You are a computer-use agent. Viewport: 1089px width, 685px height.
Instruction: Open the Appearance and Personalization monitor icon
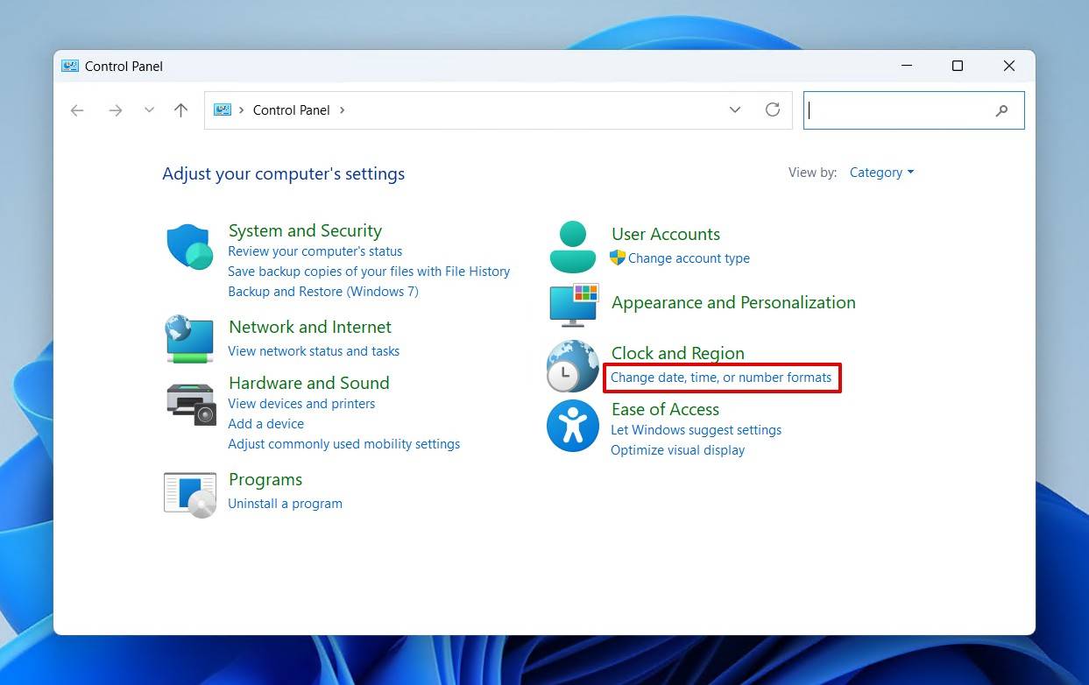(x=574, y=305)
